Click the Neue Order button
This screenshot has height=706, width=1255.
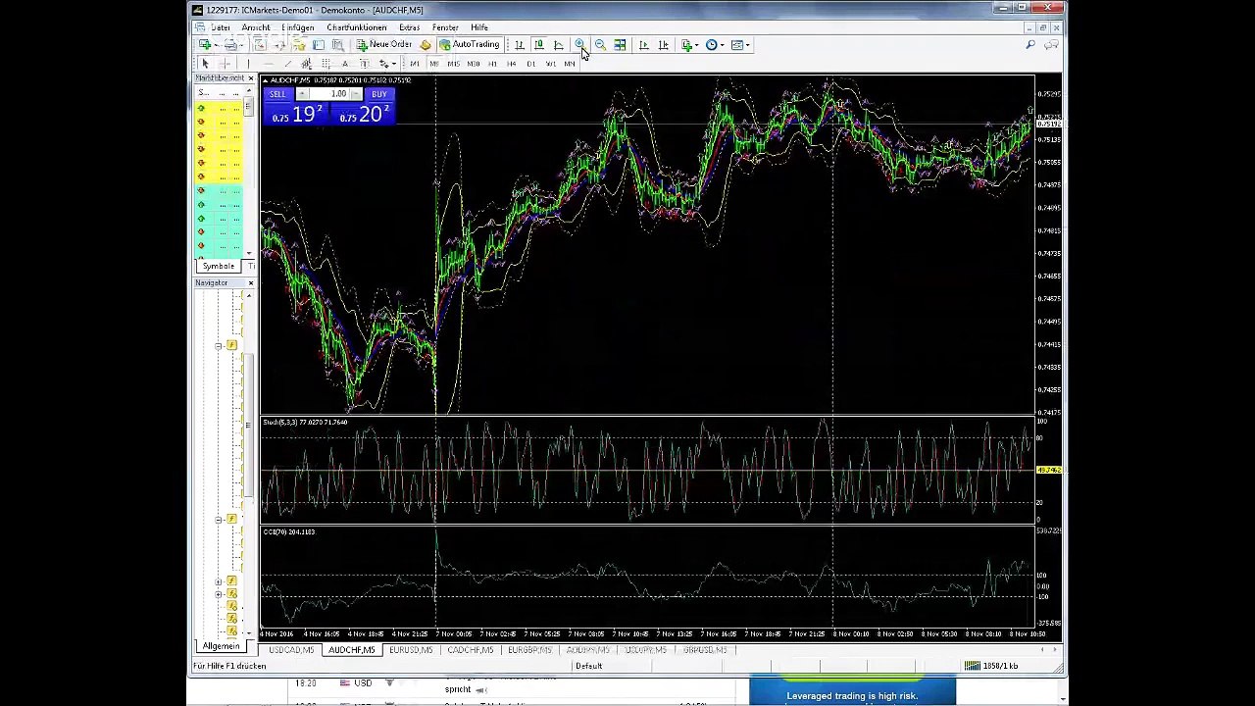tap(383, 45)
